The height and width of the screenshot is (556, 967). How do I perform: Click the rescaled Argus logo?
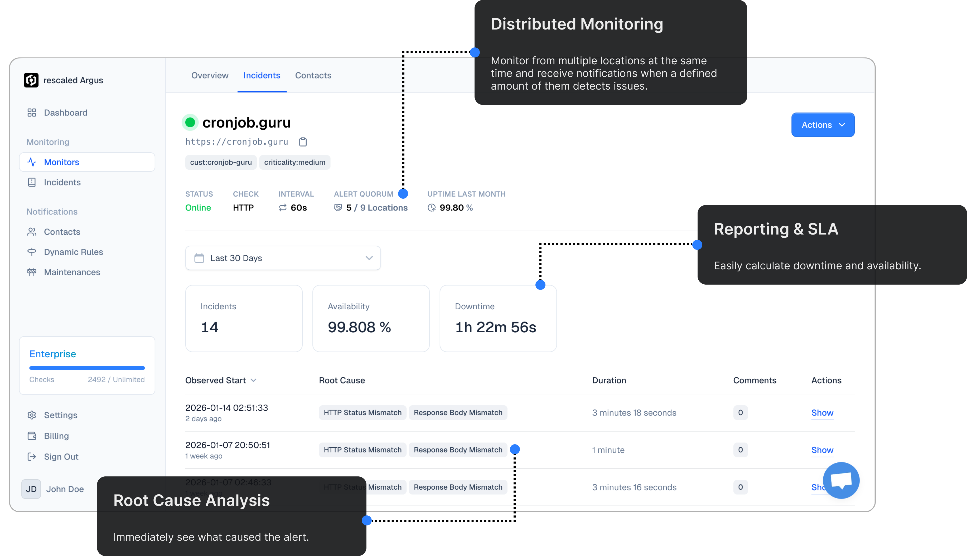31,80
